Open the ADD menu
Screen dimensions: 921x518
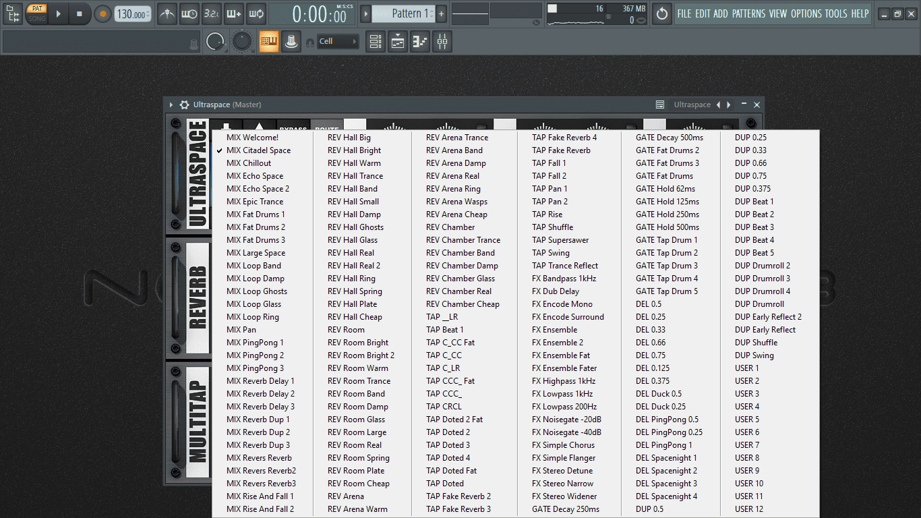(721, 13)
